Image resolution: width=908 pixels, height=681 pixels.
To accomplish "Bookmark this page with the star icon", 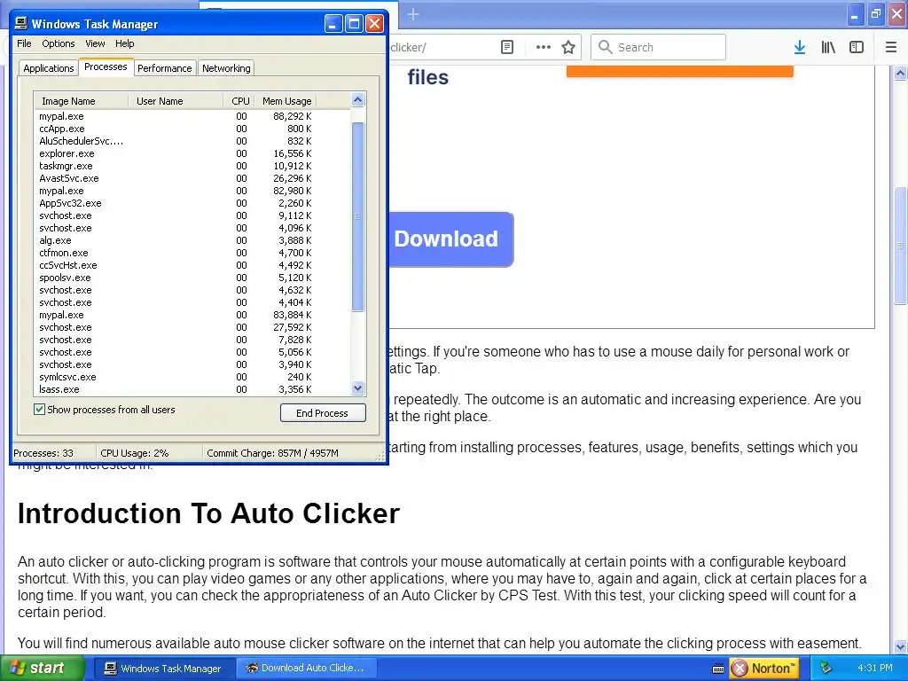I will tap(568, 48).
